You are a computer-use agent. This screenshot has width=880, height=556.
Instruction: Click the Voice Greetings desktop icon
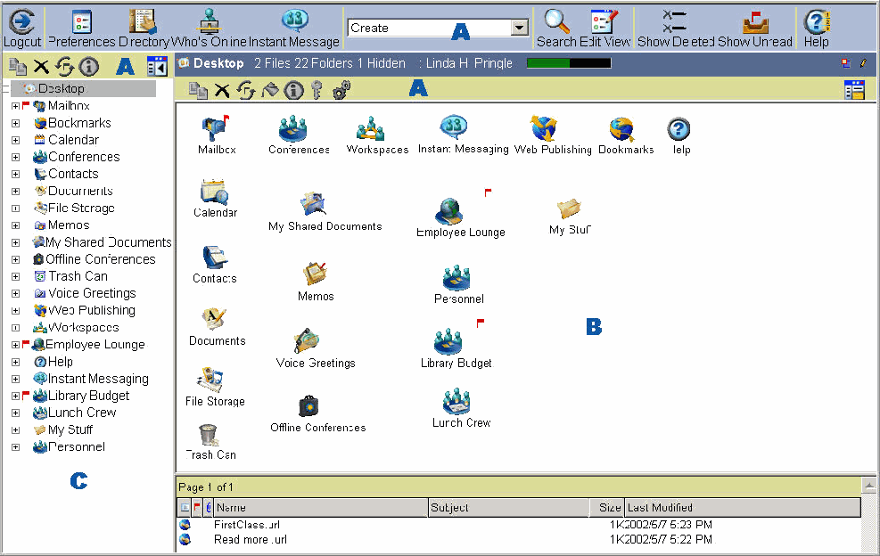(308, 342)
